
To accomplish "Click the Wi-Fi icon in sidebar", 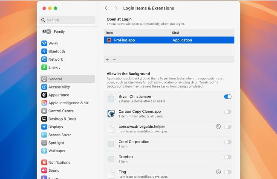I will tap(44, 44).
